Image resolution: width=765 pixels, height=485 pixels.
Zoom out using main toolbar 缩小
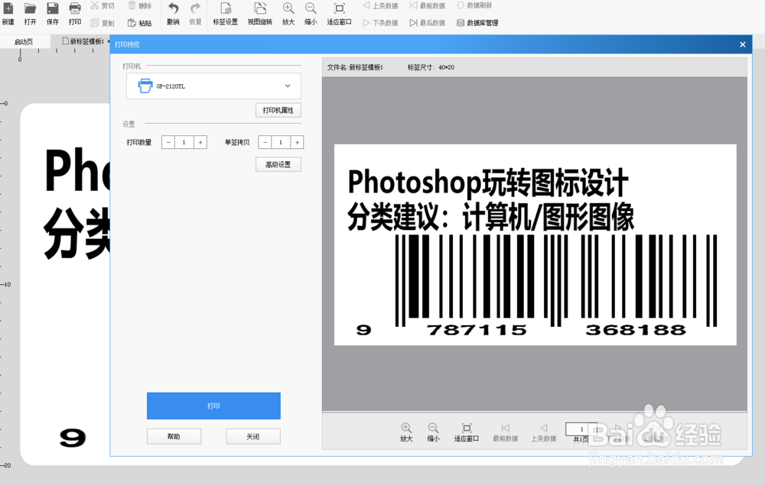311,14
